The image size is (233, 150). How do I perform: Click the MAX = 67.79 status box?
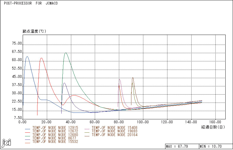(x=182, y=147)
